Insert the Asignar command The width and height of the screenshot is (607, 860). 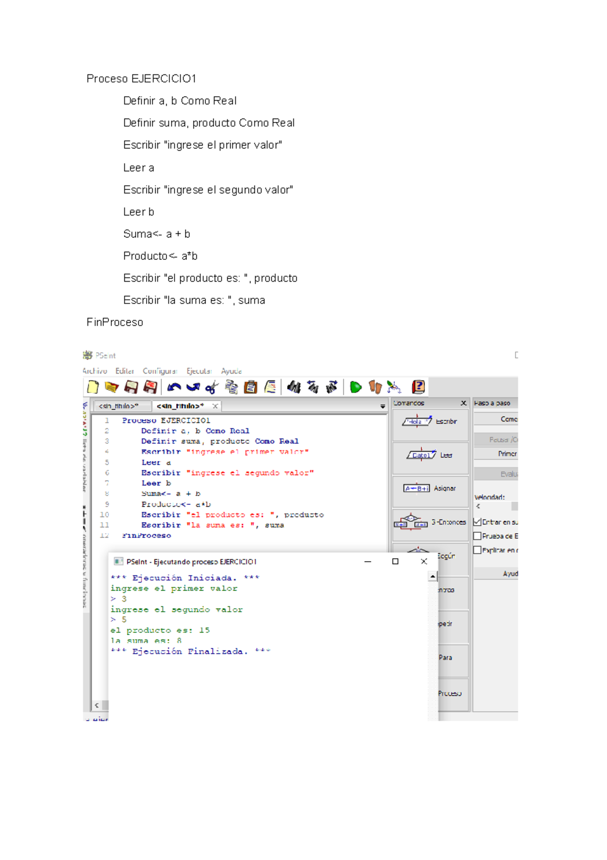click(430, 491)
